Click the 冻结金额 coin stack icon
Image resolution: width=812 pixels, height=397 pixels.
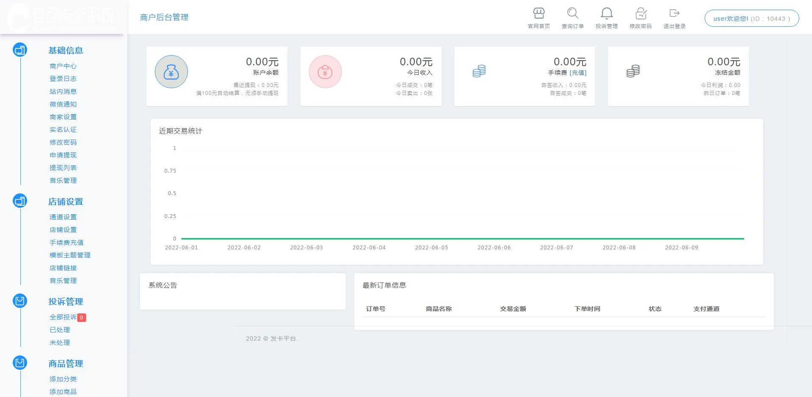click(x=633, y=71)
